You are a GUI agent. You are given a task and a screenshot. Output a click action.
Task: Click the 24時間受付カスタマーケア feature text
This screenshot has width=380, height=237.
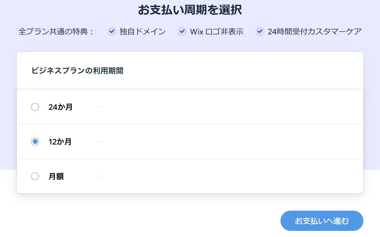coord(315,31)
